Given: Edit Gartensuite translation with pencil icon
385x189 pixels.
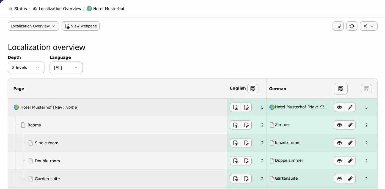Looking at the screenshot, I should (x=350, y=179).
